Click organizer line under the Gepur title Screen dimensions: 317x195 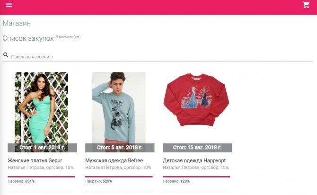click(x=41, y=168)
